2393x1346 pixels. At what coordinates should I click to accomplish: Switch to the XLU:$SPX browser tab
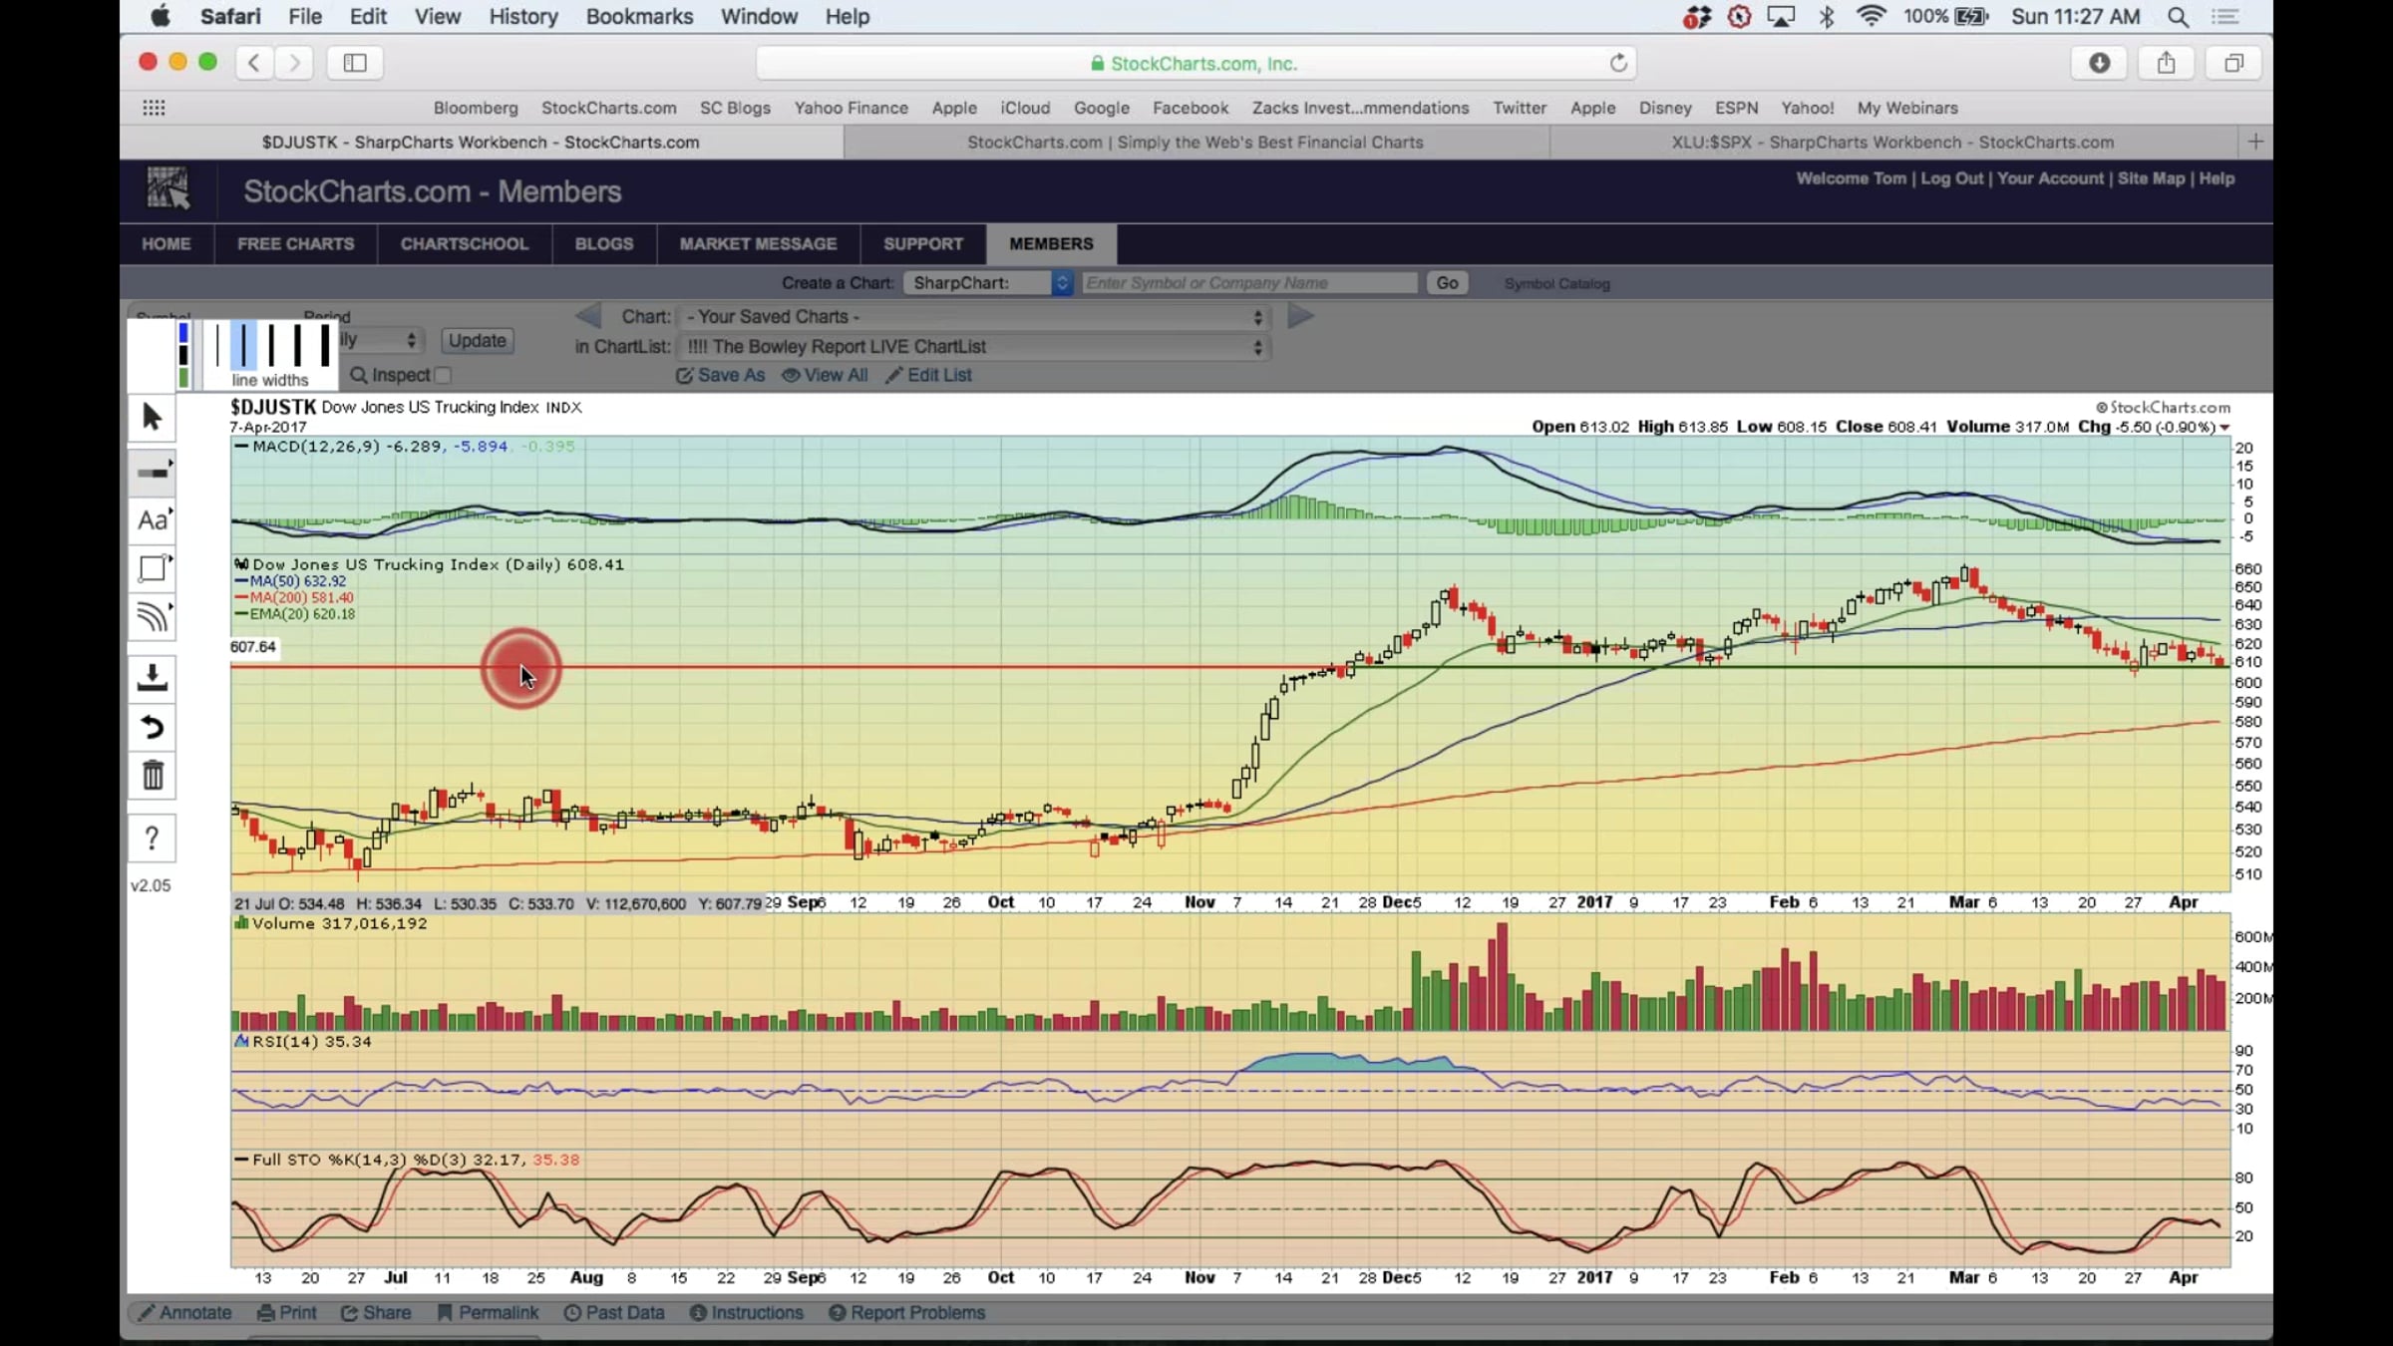pyautogui.click(x=1892, y=142)
